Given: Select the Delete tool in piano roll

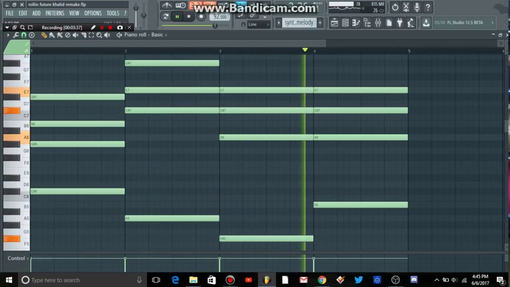Looking at the screenshot, I should pyautogui.click(x=68, y=35).
